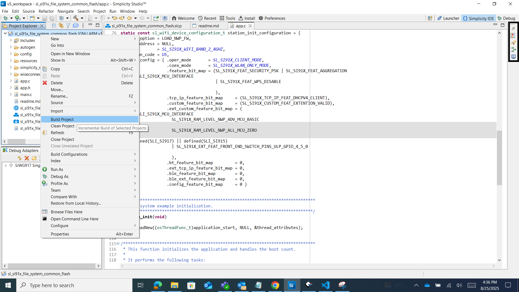Switch to the Debug perspective
519x292 pixels.
[506, 18]
